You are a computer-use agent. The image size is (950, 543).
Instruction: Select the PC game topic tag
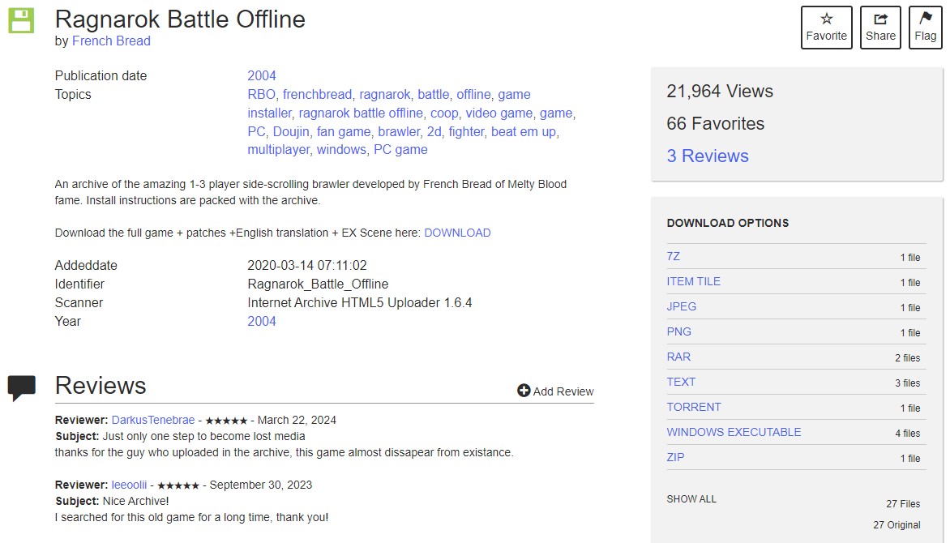coord(400,150)
